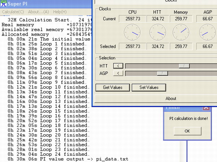Screen dimensions: 217x162
Task: Click the AGP slider thumb
Action: point(162,73)
